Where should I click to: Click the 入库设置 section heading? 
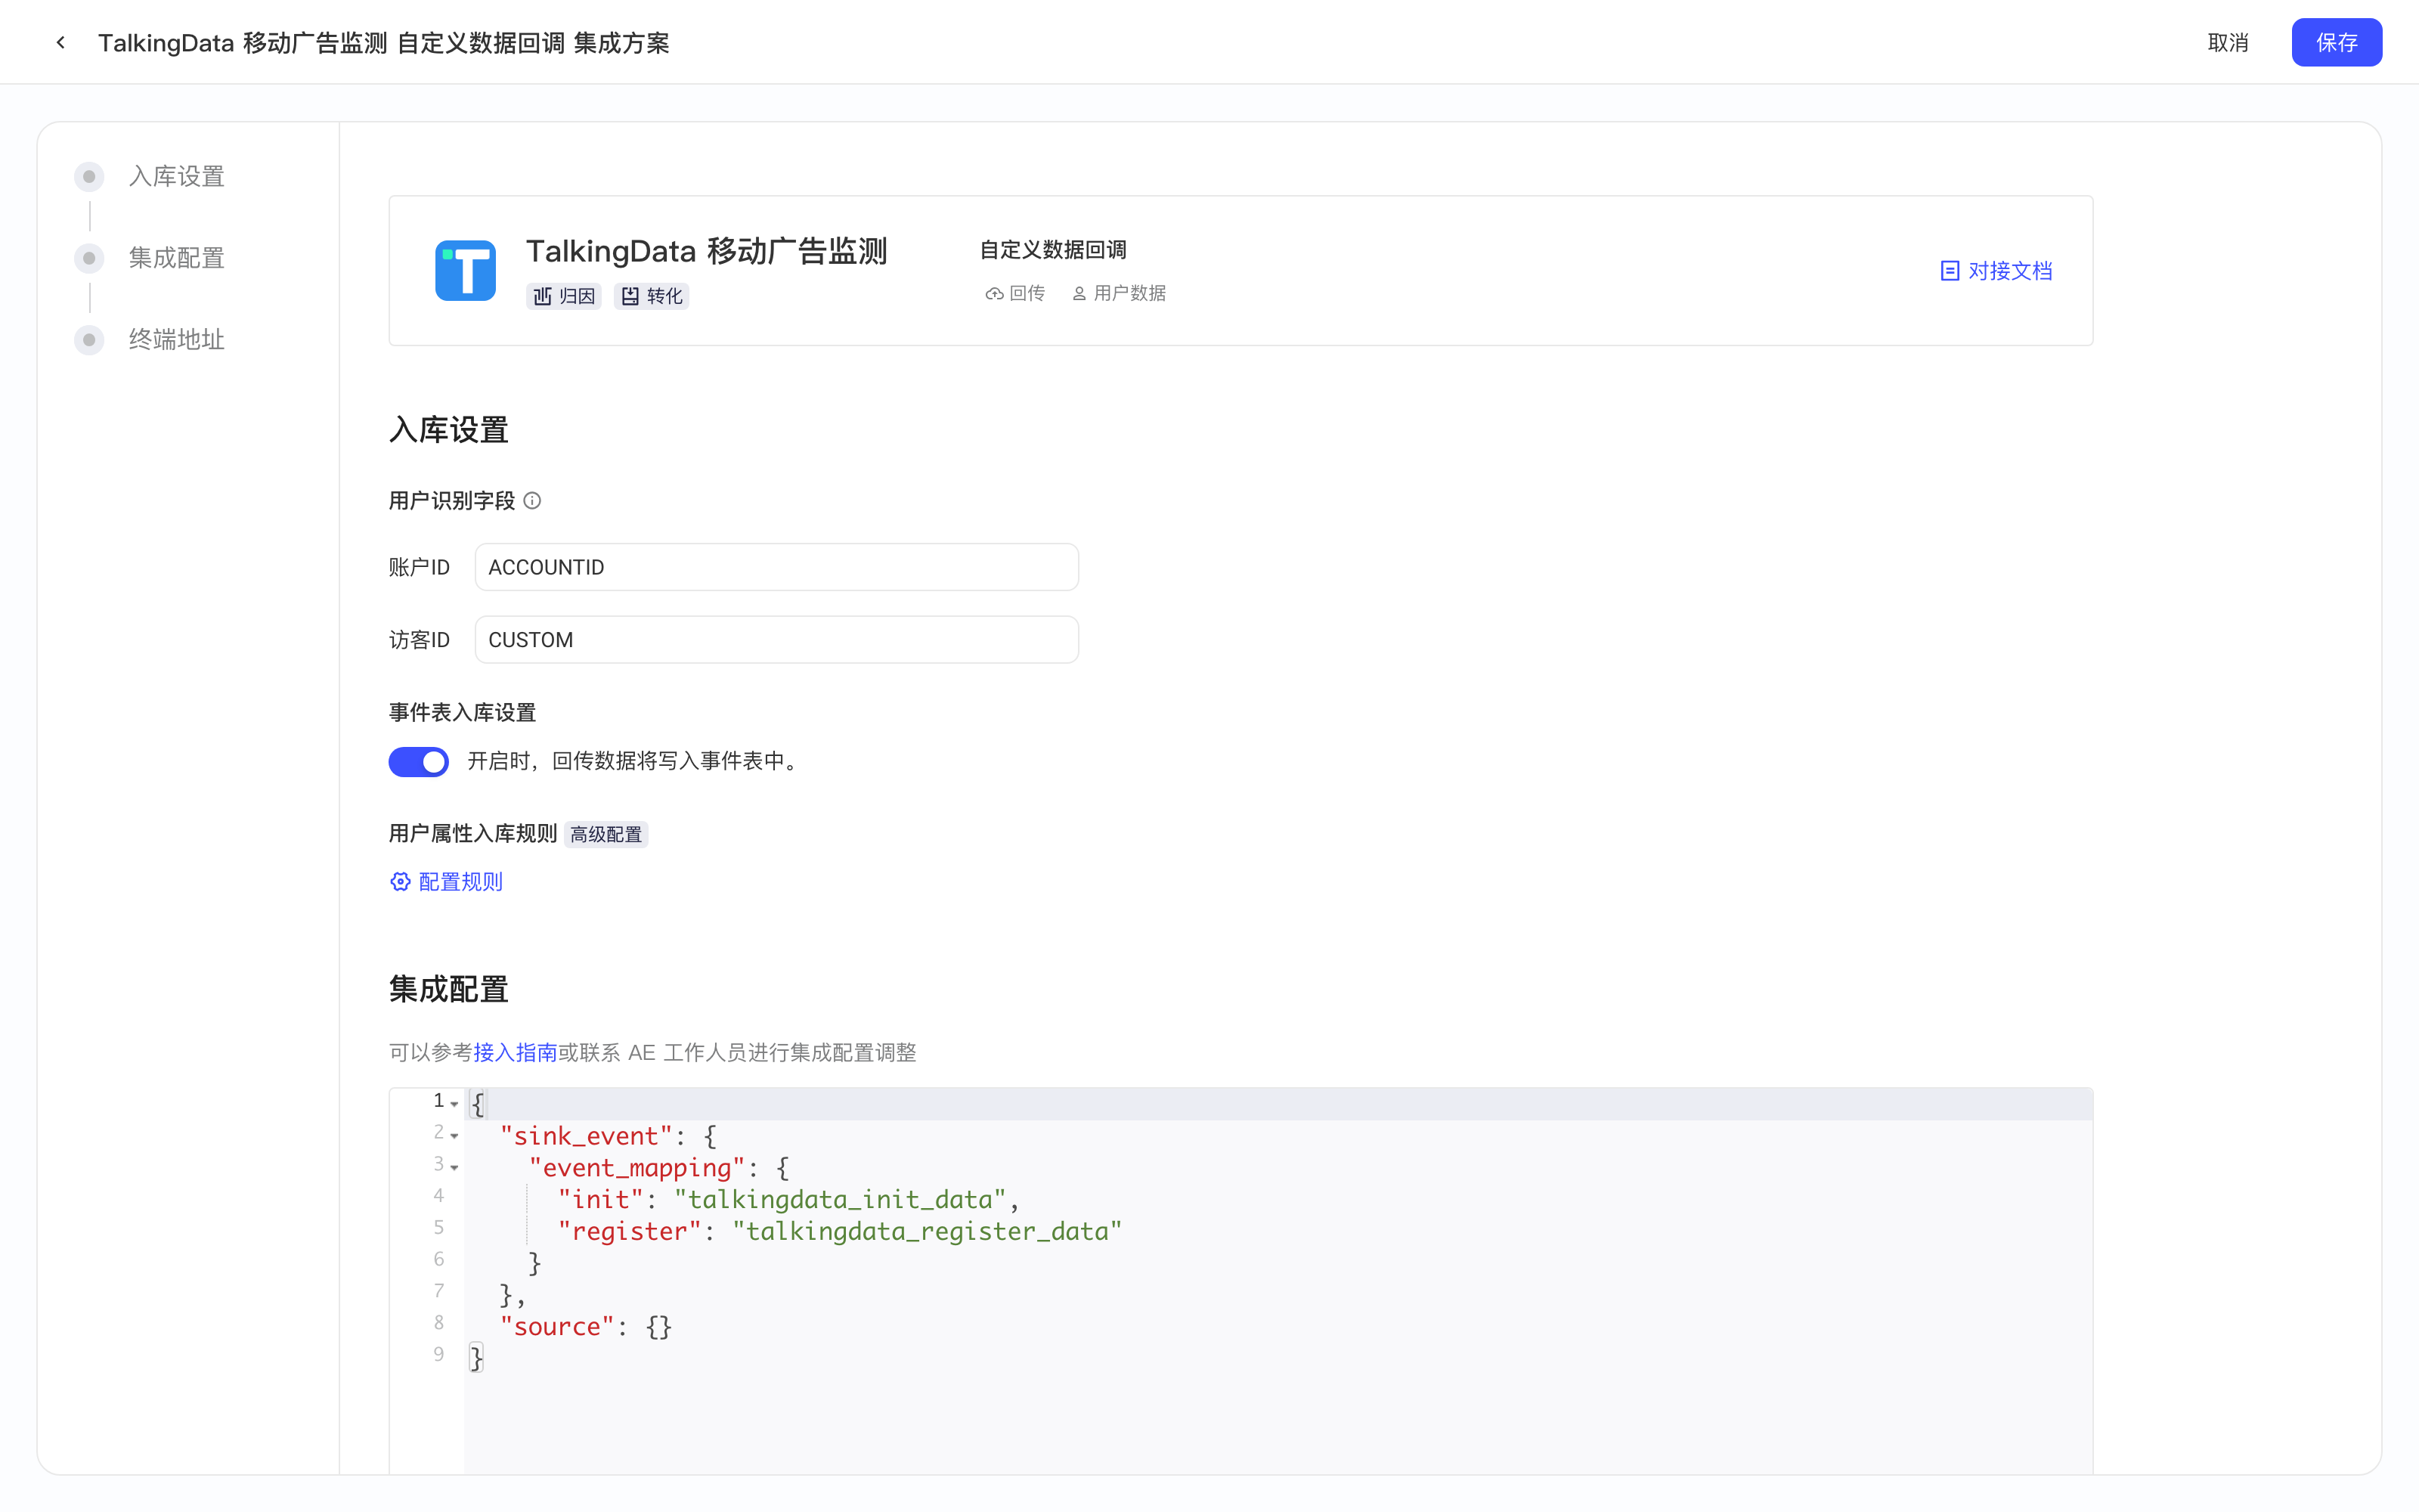[x=449, y=430]
